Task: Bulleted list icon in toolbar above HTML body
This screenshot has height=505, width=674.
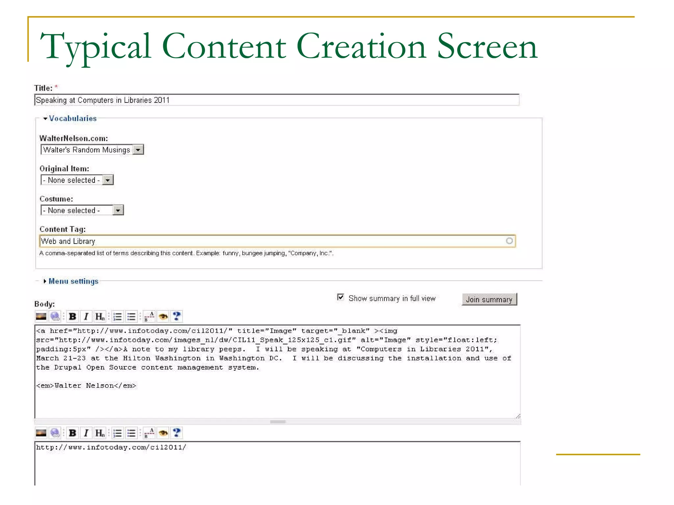Action: 131,316
